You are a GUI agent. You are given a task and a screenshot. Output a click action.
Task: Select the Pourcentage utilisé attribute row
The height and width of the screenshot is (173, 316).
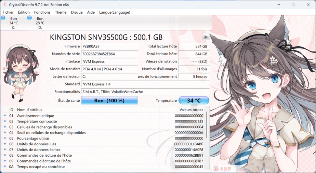point(104,139)
